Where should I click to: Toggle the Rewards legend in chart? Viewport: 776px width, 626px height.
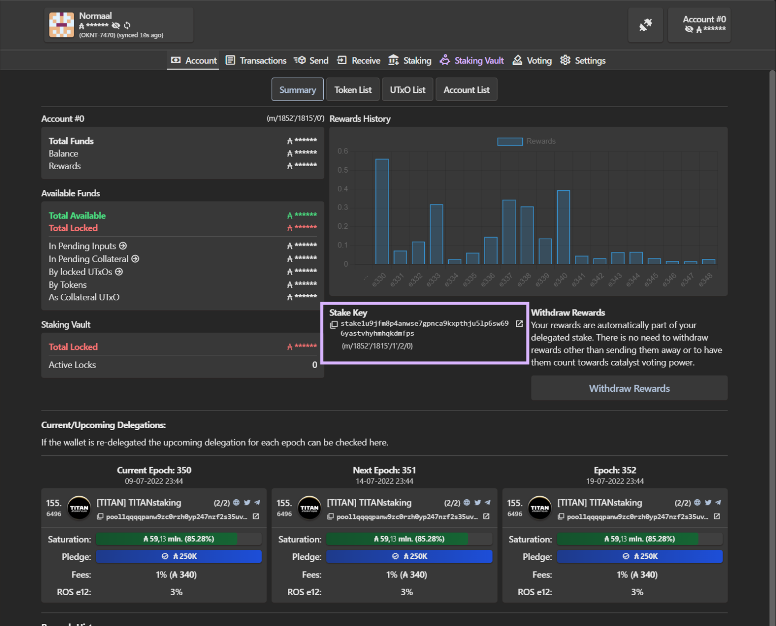point(526,141)
